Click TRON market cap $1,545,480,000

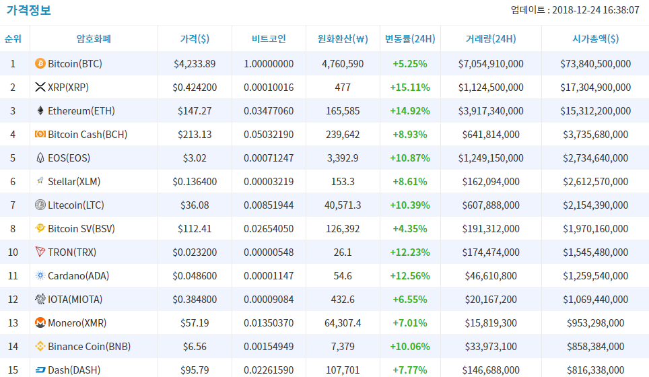[596, 252]
